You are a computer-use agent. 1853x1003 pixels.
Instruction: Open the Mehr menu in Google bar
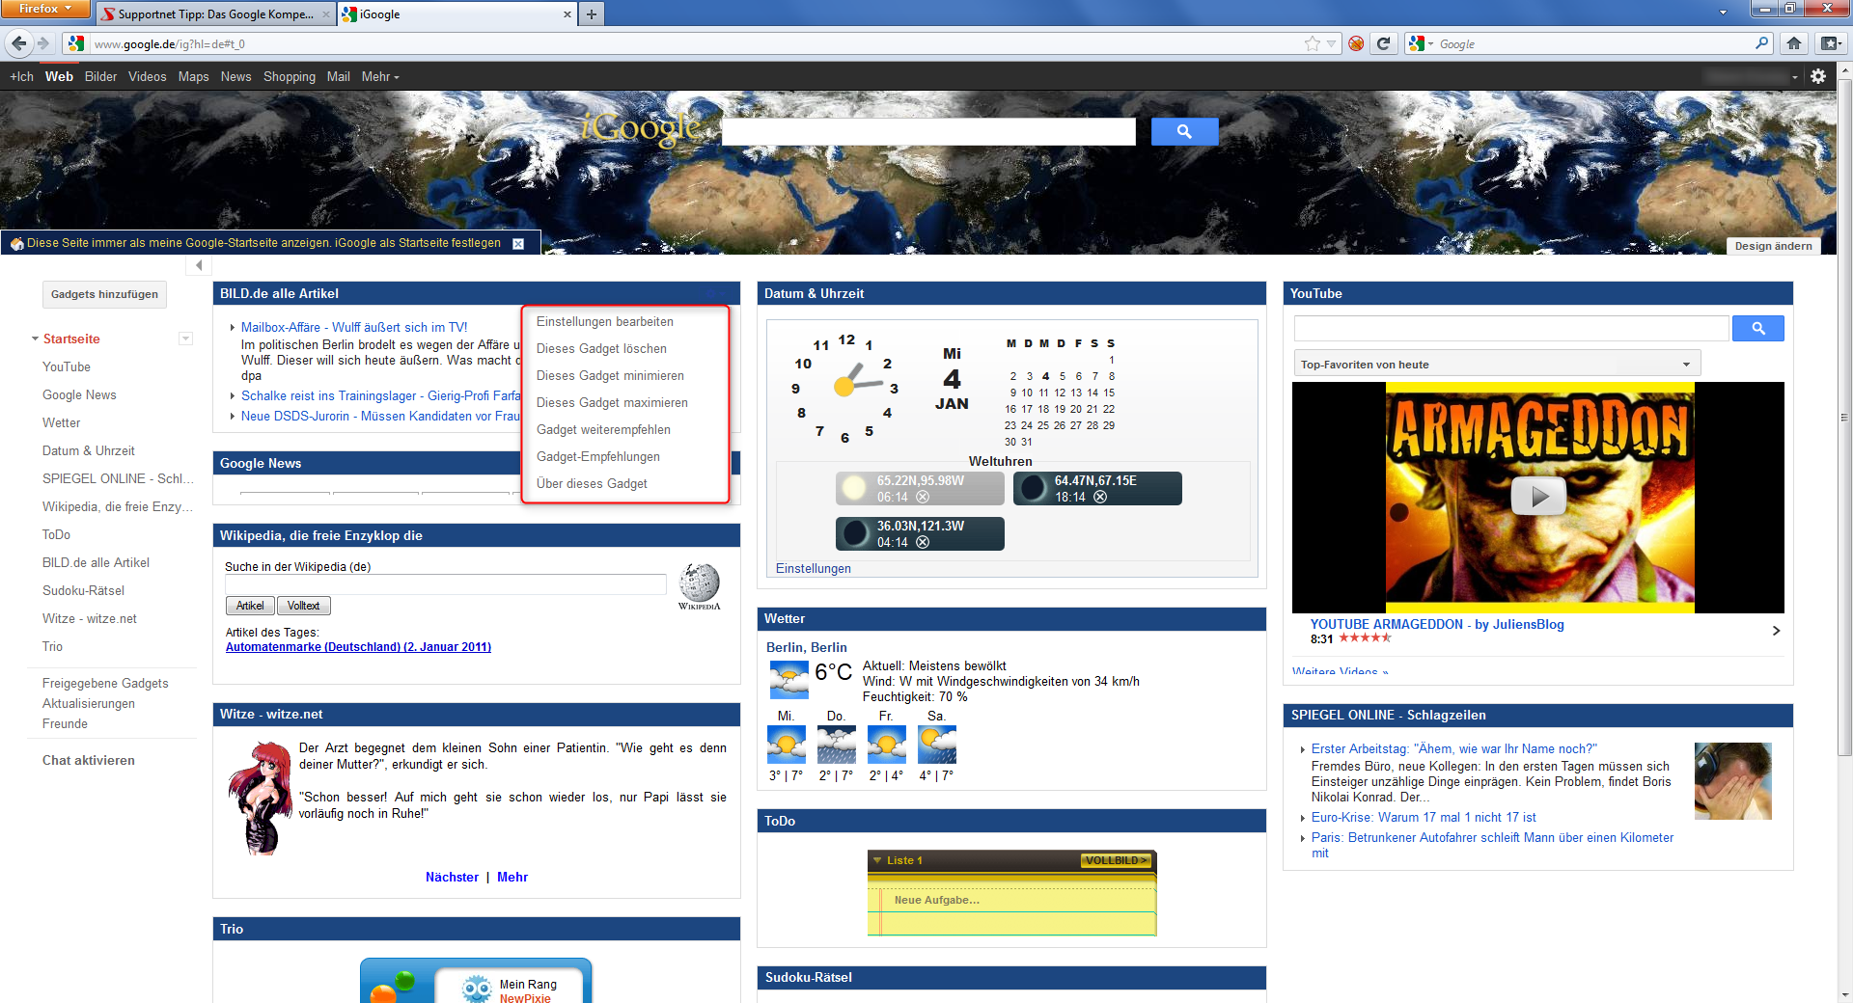pyautogui.click(x=379, y=77)
